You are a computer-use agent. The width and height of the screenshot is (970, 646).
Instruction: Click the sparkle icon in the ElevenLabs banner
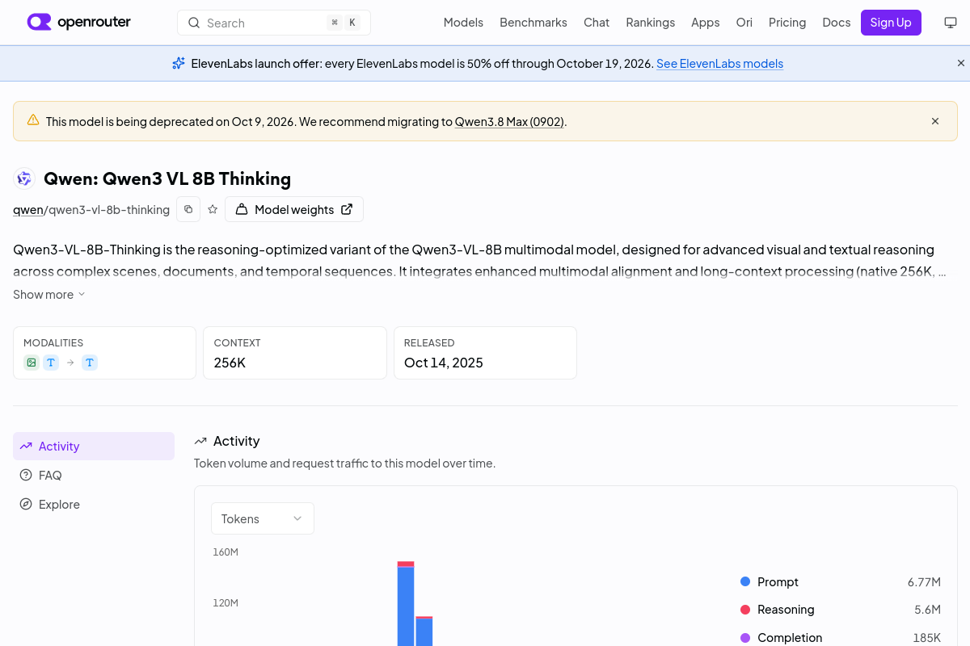[179, 63]
